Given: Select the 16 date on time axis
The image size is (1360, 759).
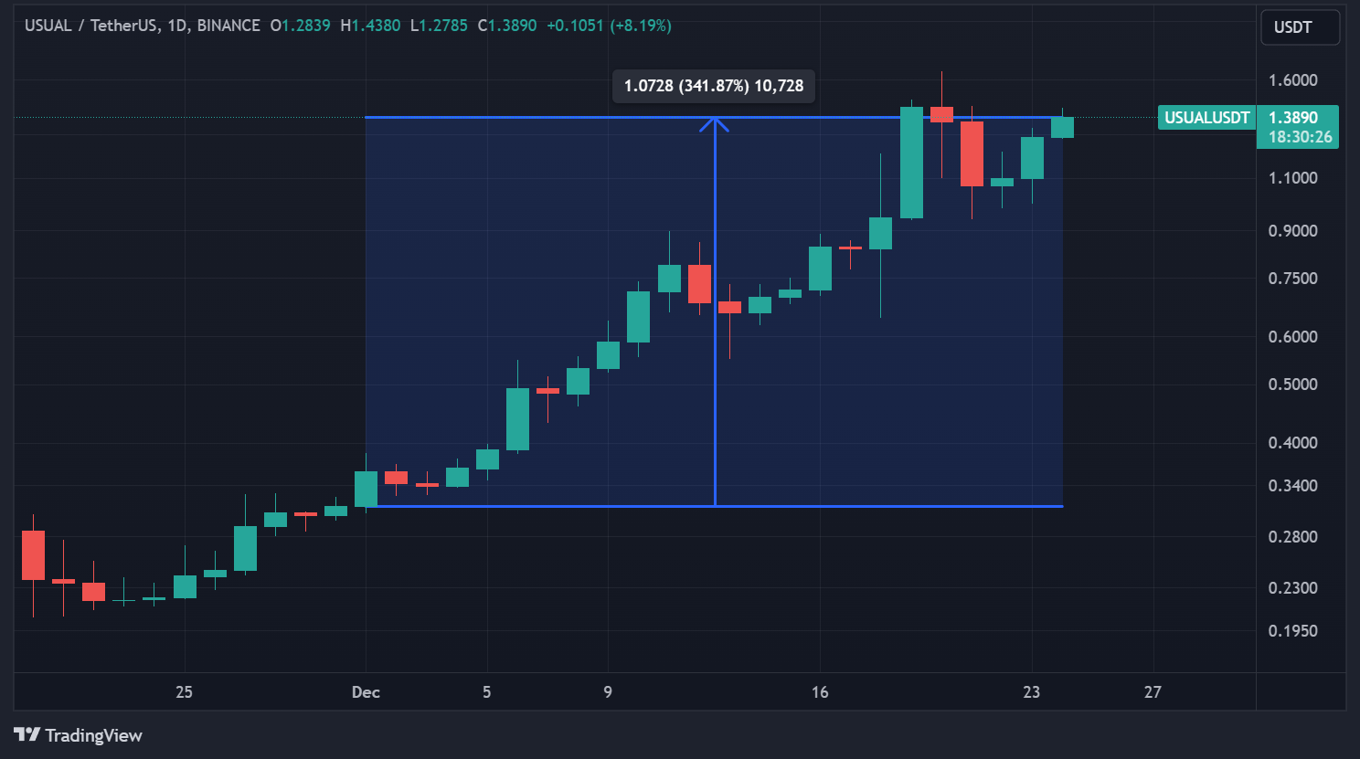Looking at the screenshot, I should [820, 692].
